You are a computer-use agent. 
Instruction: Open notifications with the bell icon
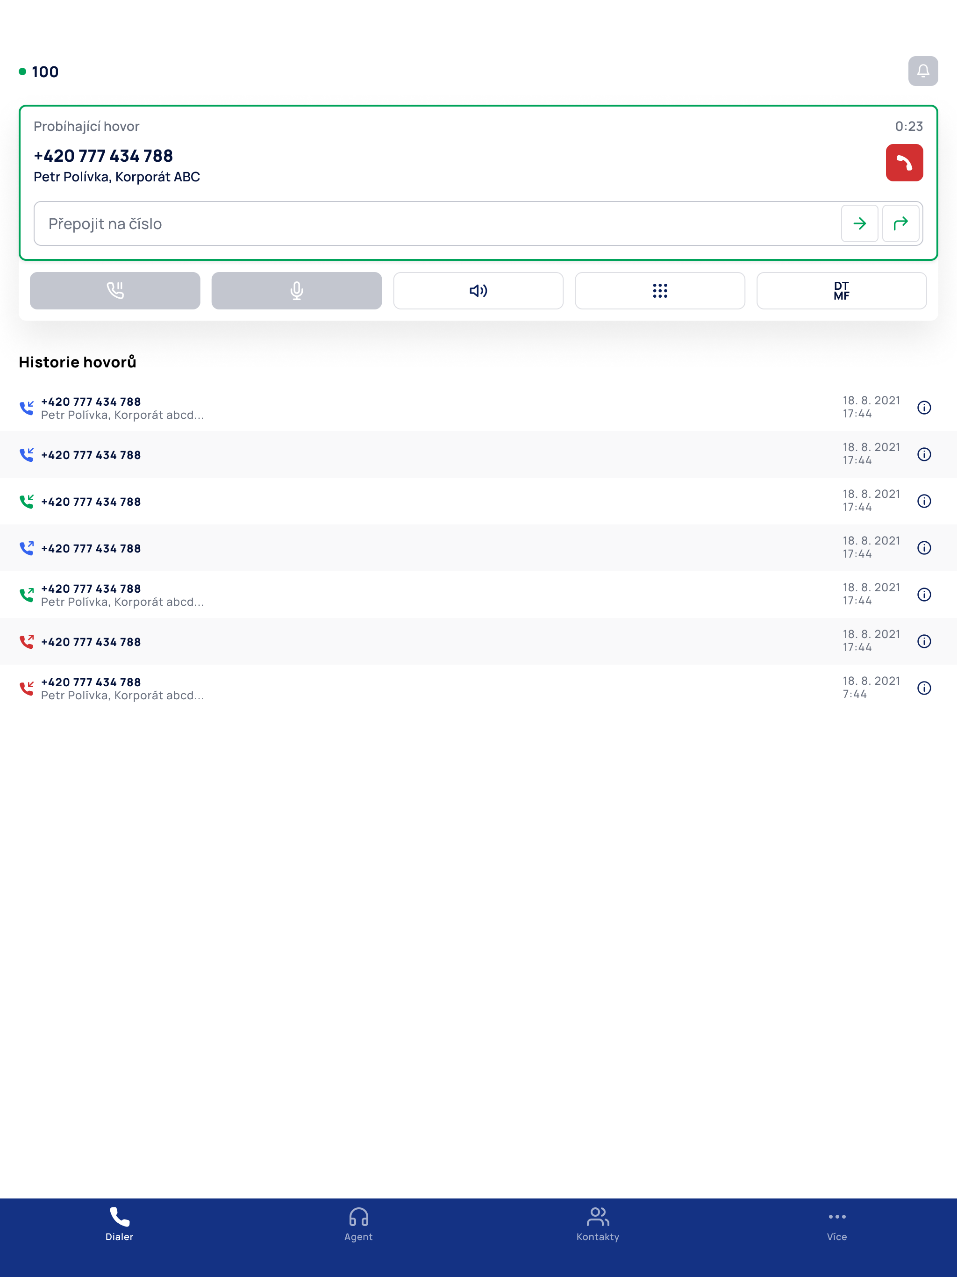pos(922,71)
